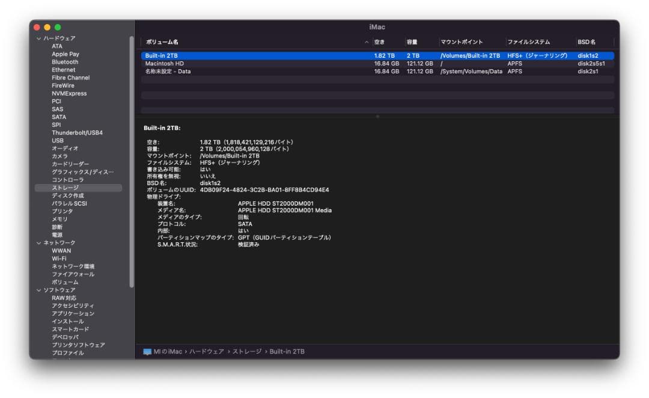Toggle sort order on the ボリューム名 column
The height and width of the screenshot is (398, 649).
tap(162, 40)
